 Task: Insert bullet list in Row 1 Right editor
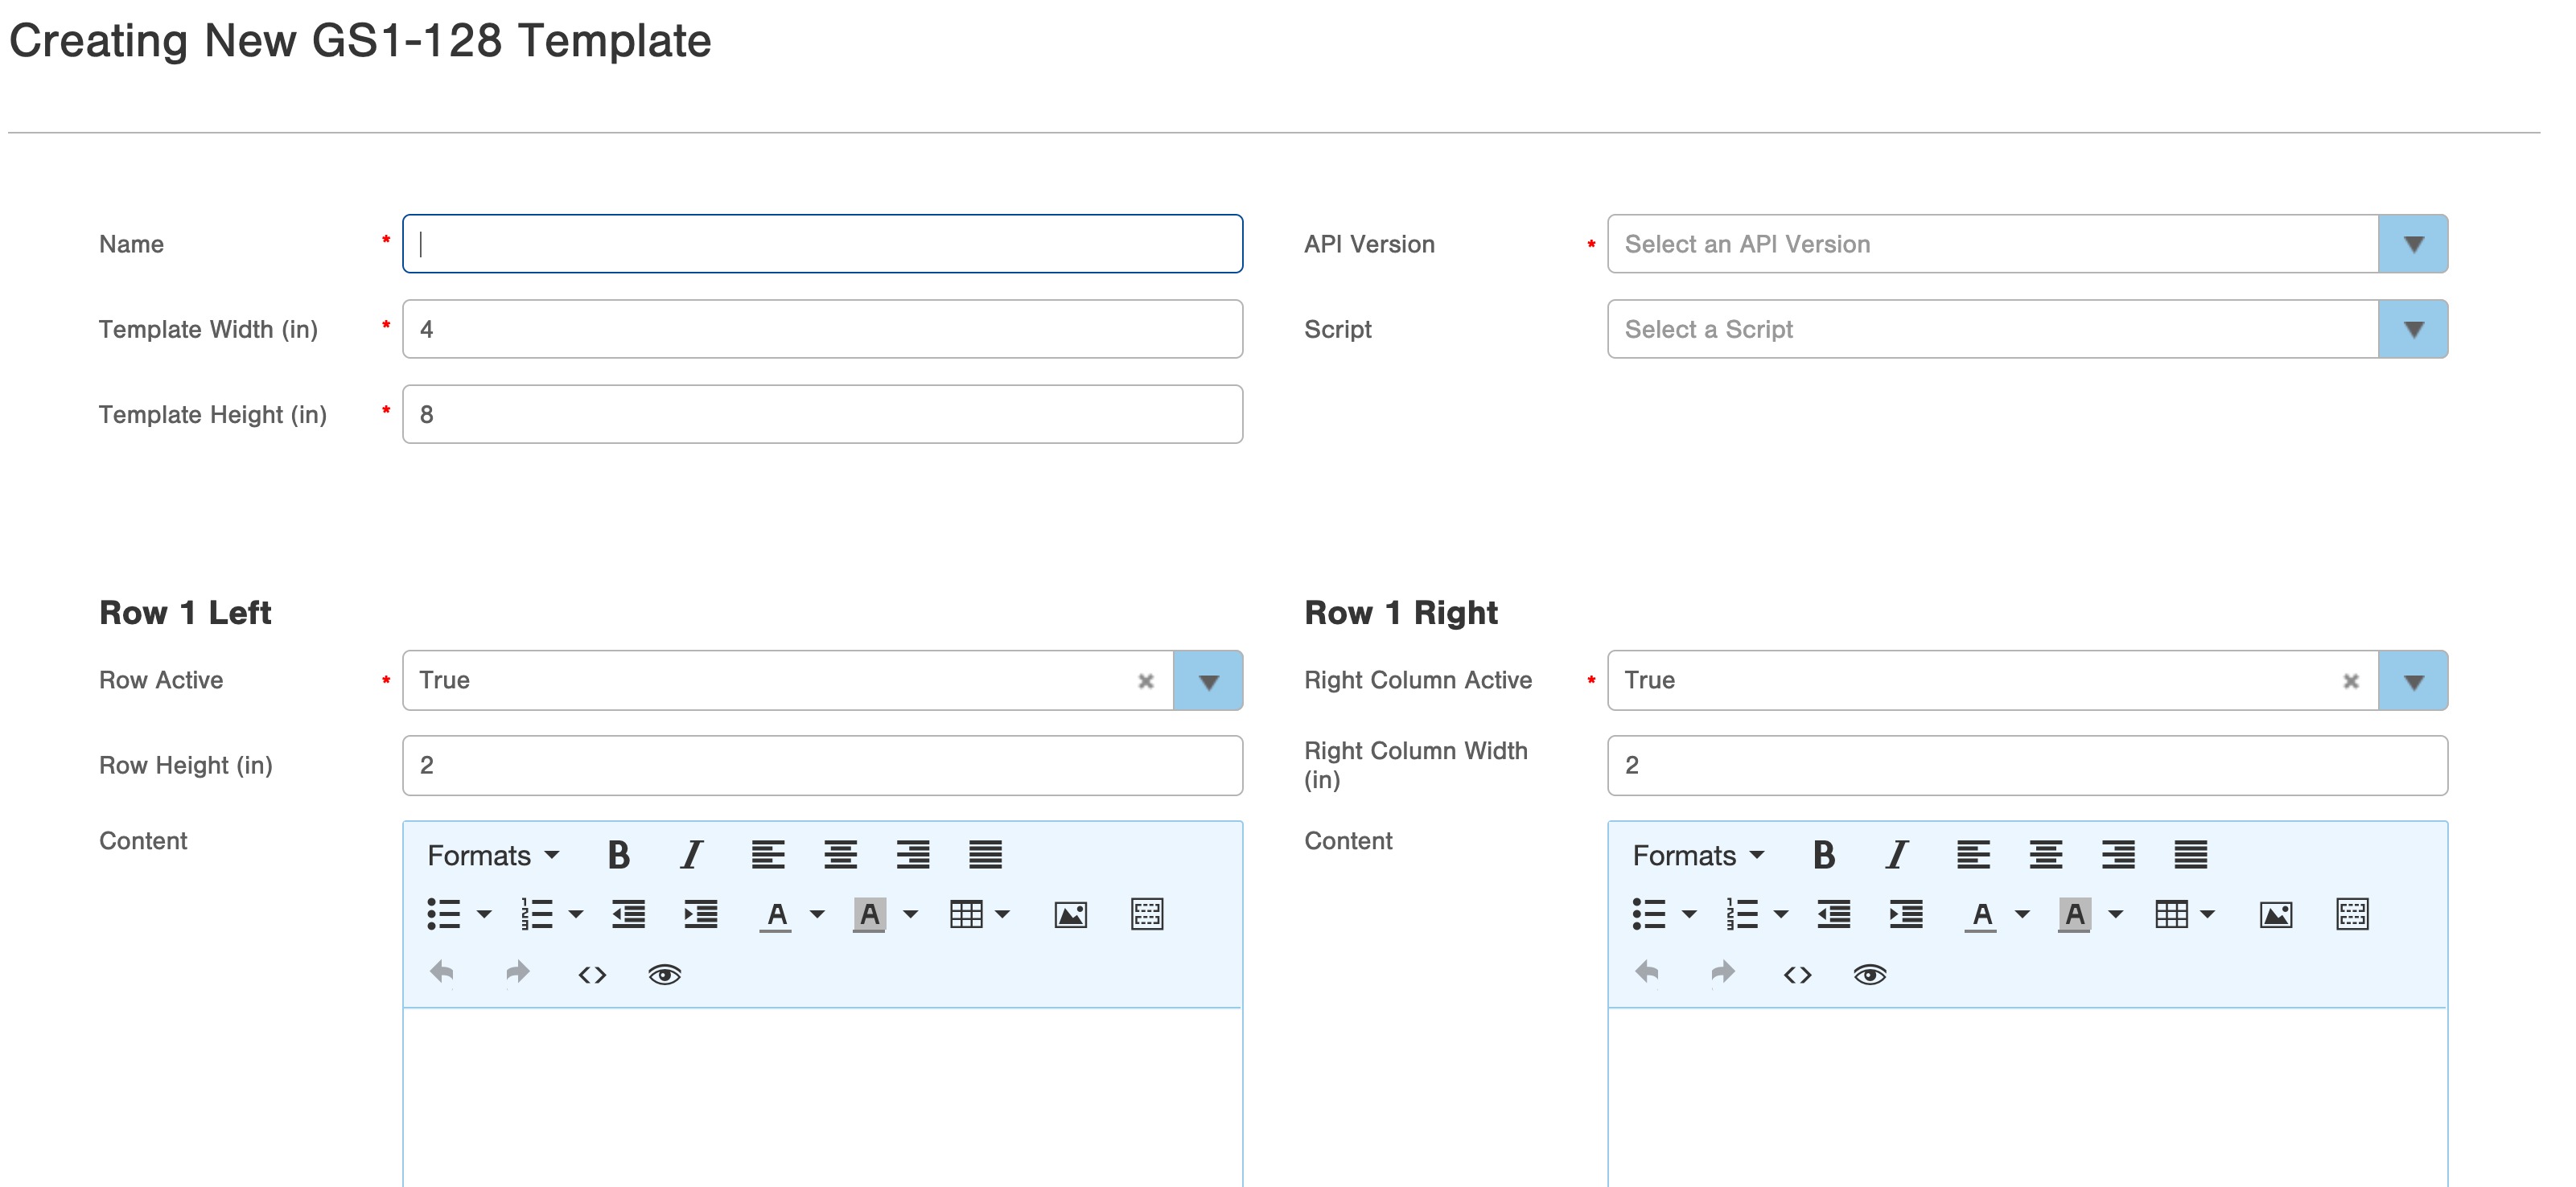click(1649, 914)
